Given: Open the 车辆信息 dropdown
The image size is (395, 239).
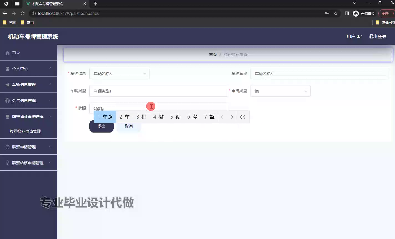Looking at the screenshot, I should click(x=119, y=74).
